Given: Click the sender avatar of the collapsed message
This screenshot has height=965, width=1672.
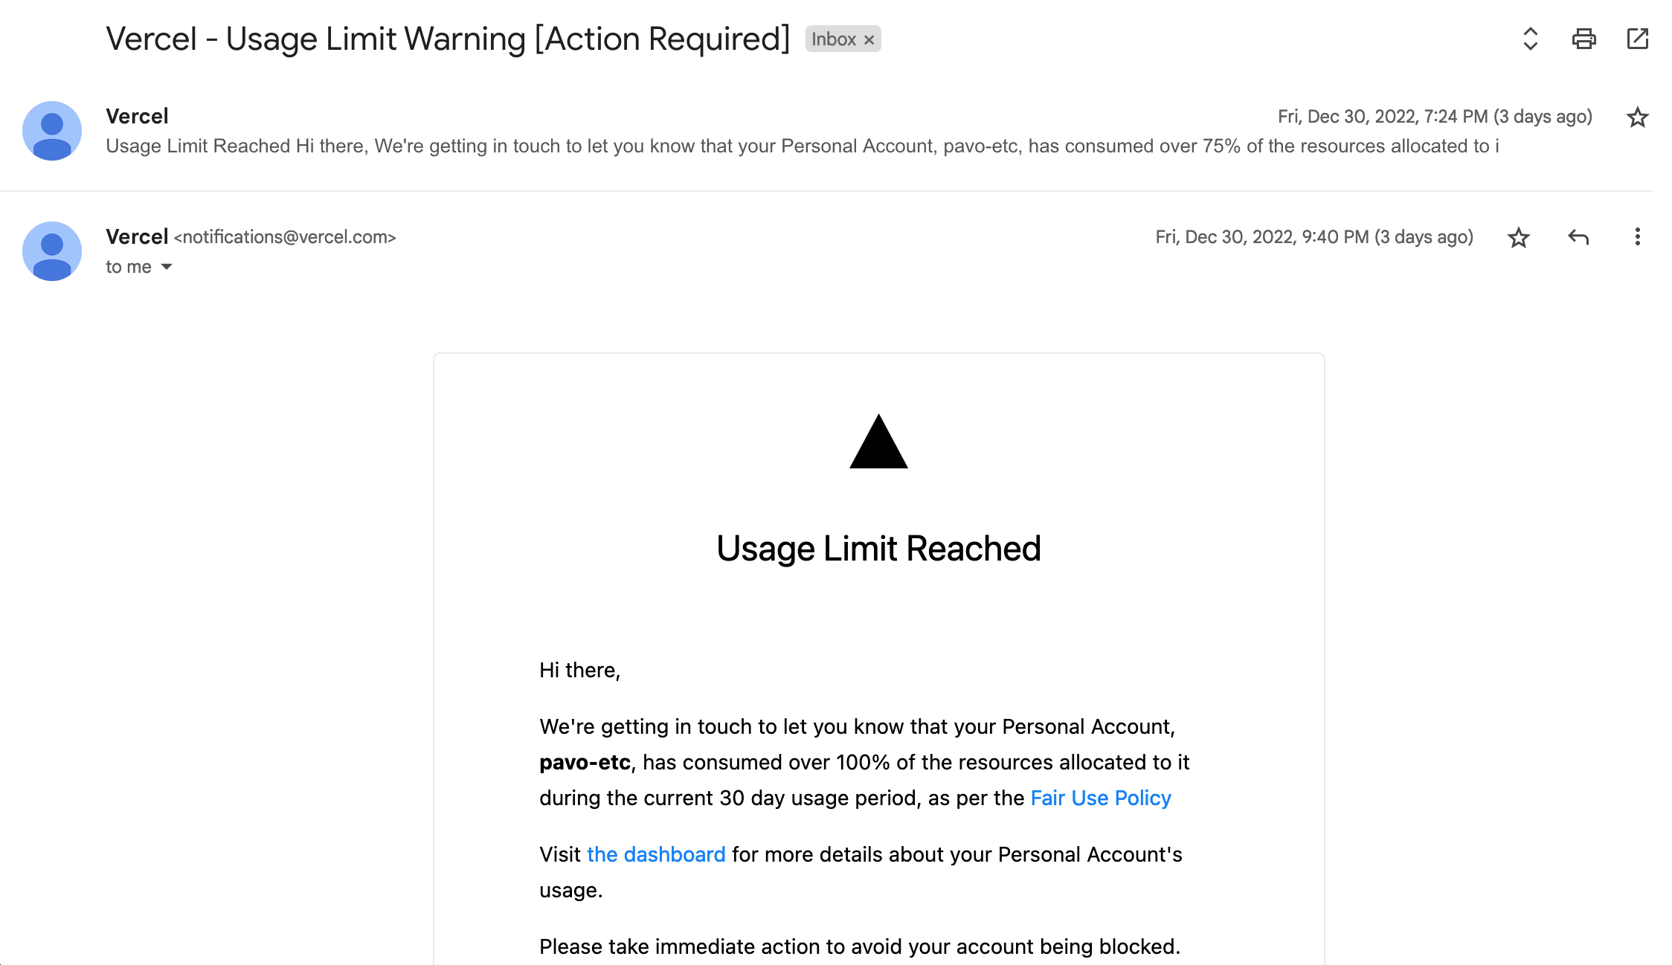Looking at the screenshot, I should click(x=52, y=131).
